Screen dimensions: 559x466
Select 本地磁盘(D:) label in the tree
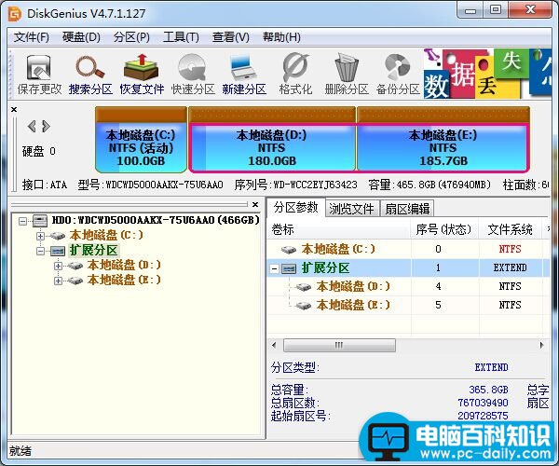pyautogui.click(x=124, y=266)
